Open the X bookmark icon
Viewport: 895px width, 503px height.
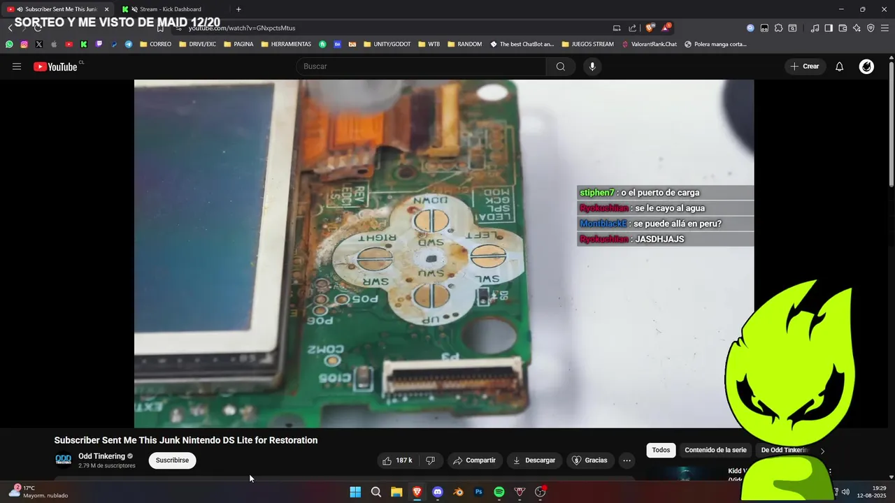click(38, 44)
